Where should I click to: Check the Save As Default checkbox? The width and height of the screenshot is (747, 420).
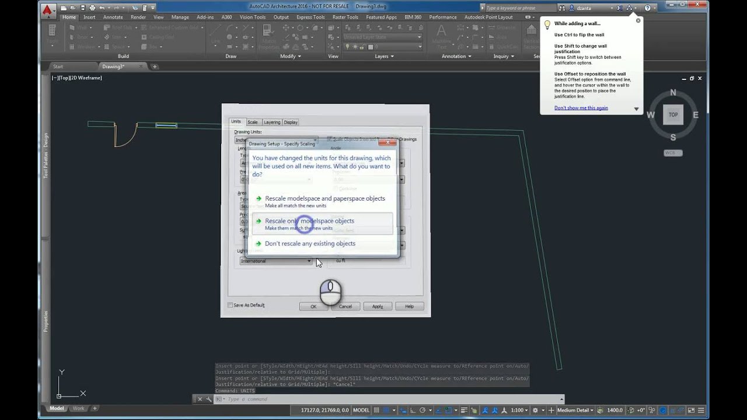coord(230,305)
